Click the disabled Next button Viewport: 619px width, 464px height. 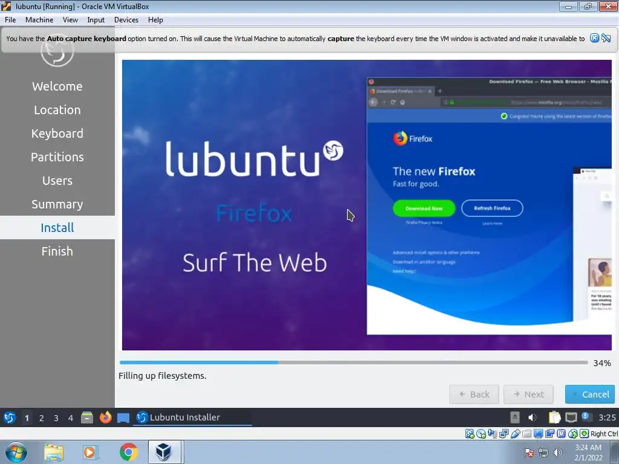click(x=528, y=394)
